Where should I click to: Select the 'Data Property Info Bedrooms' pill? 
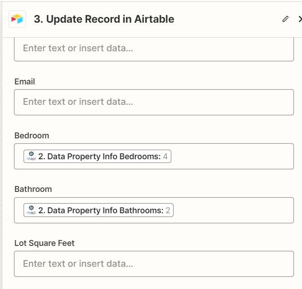pyautogui.click(x=97, y=156)
